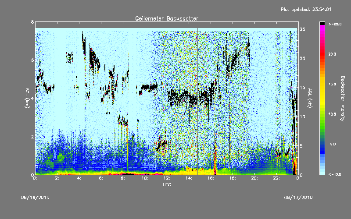Image resolution: width=351 pixels, height=219 pixels.
Task: Click the "5.0" colorbar label
Action: point(333,144)
